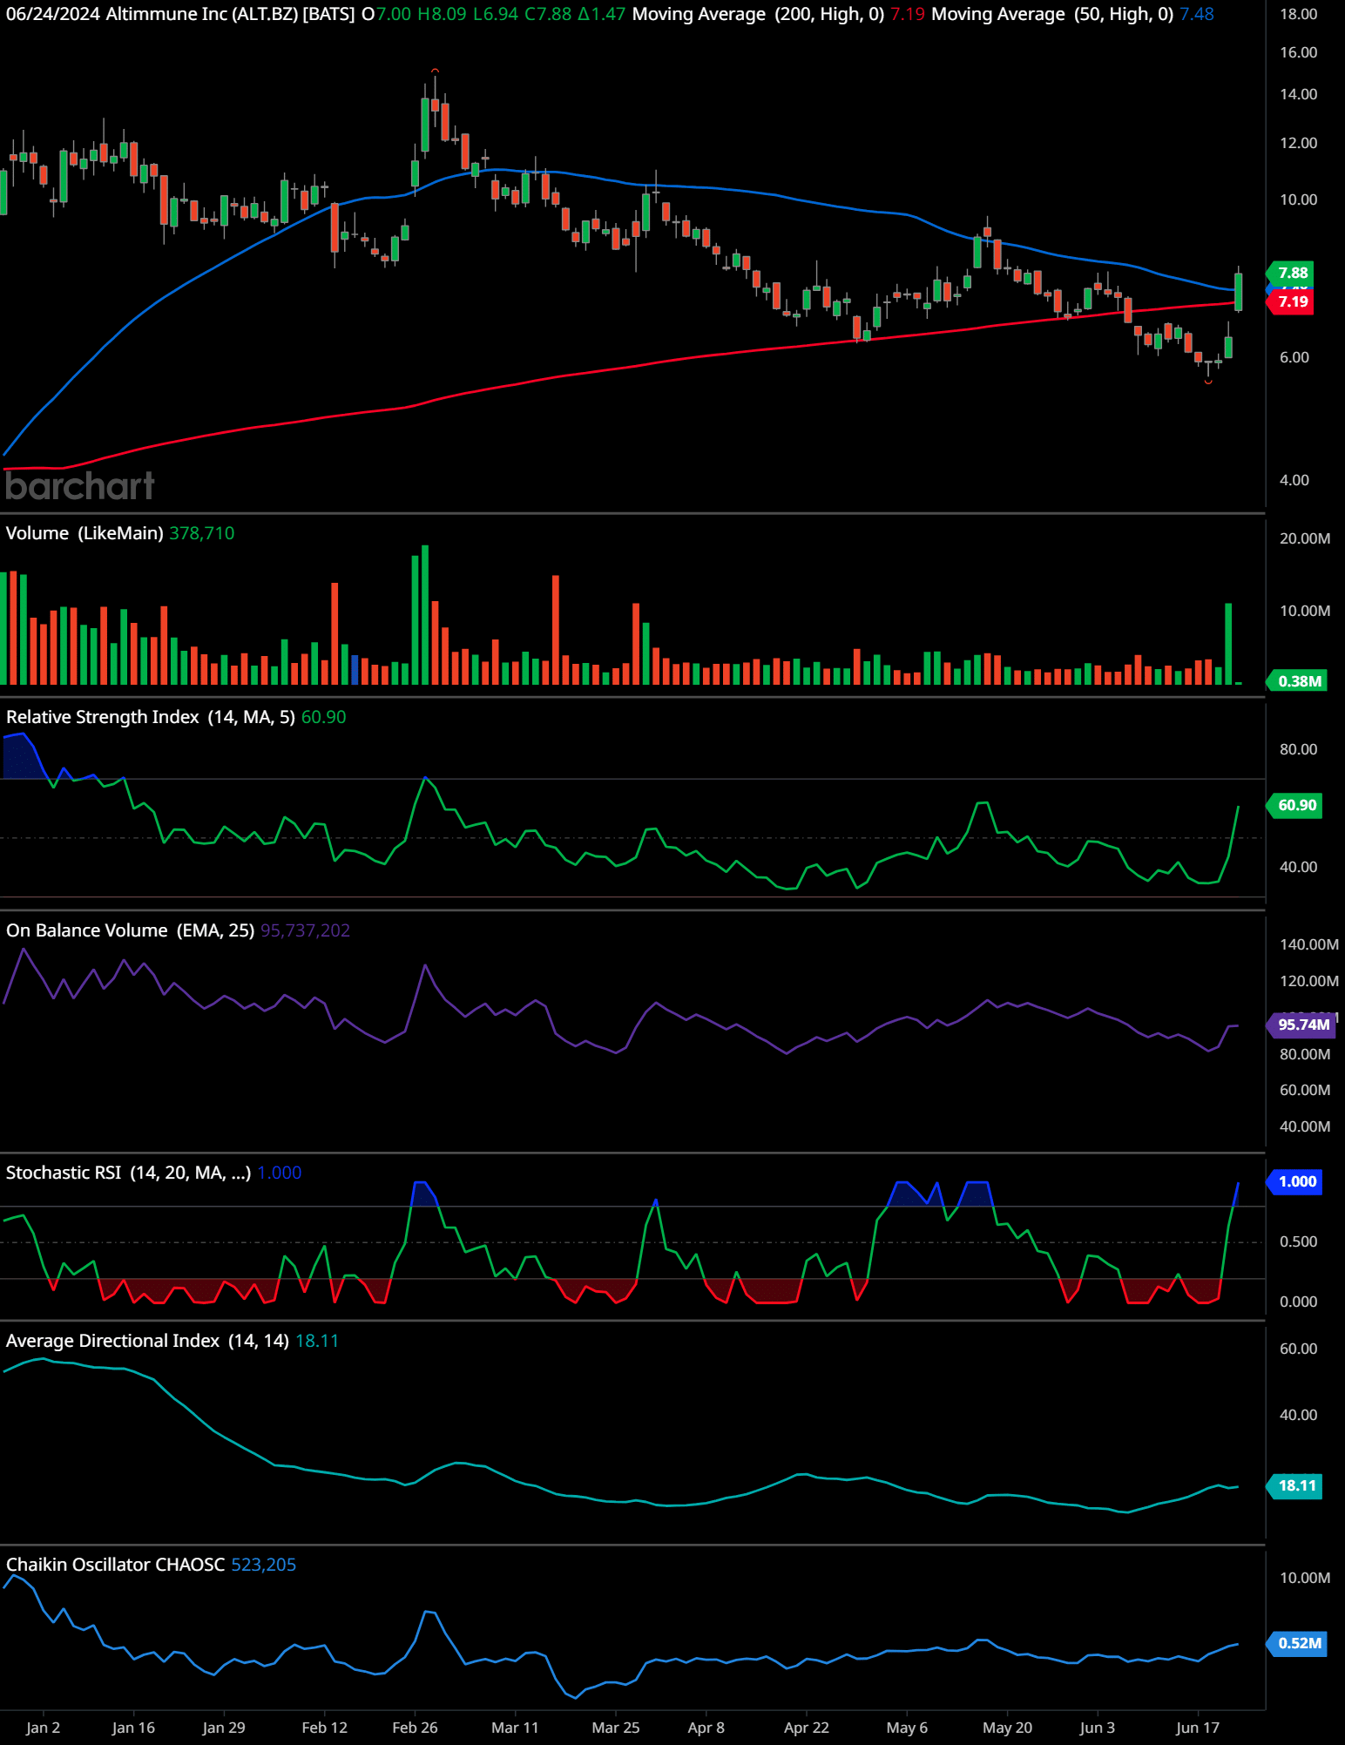This screenshot has width=1345, height=1745.
Task: Select the Relative Strength Index (14, MA, 5) label
Action: (x=151, y=717)
